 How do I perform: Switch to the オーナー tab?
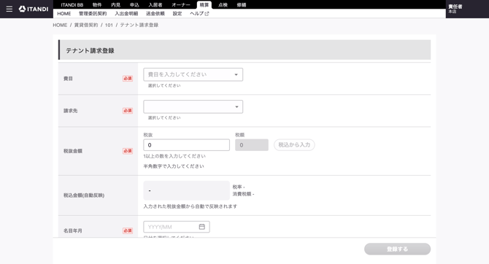(181, 5)
